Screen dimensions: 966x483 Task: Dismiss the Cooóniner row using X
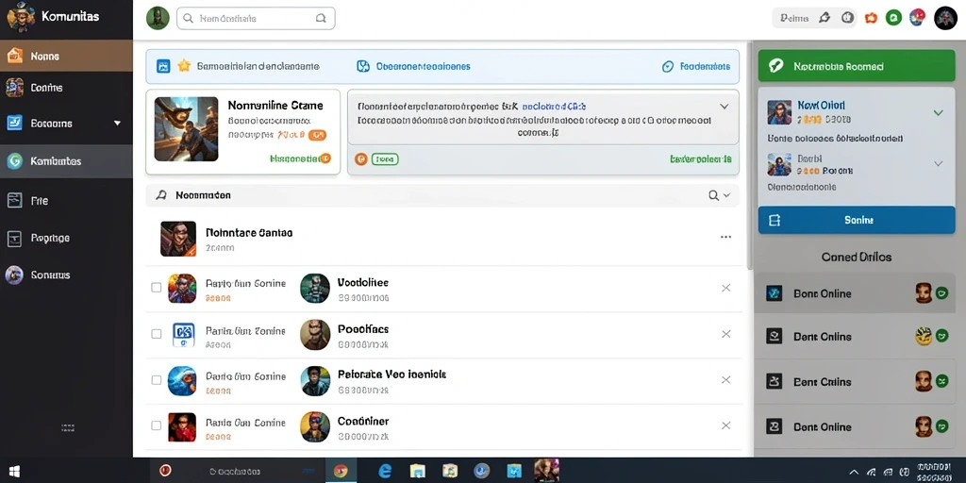[726, 425]
